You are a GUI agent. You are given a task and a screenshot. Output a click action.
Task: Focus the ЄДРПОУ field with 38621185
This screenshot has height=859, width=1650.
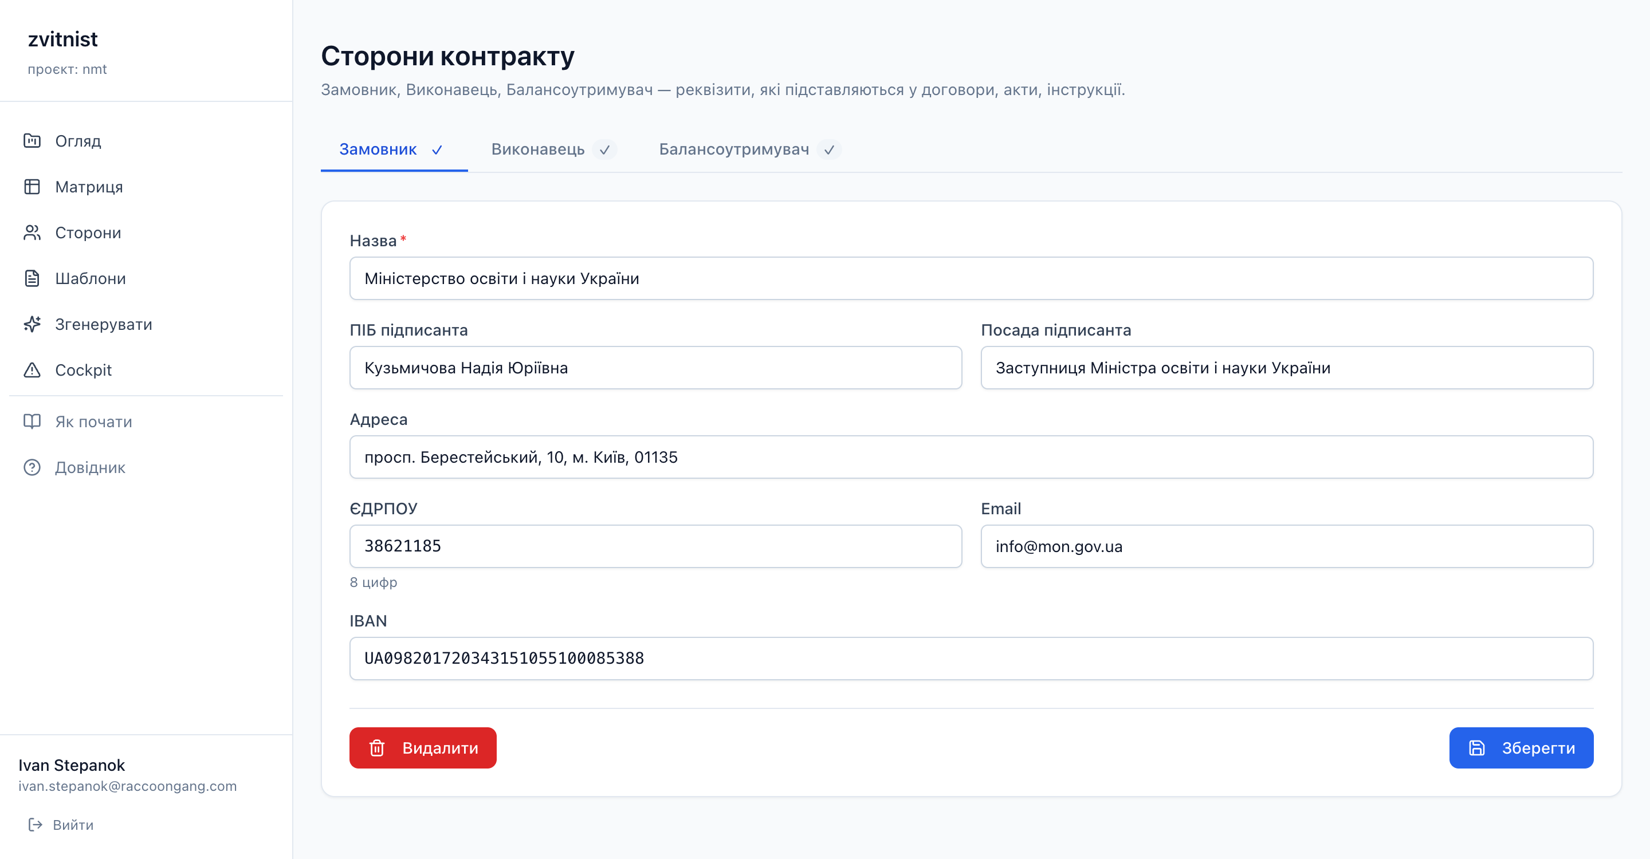655,546
